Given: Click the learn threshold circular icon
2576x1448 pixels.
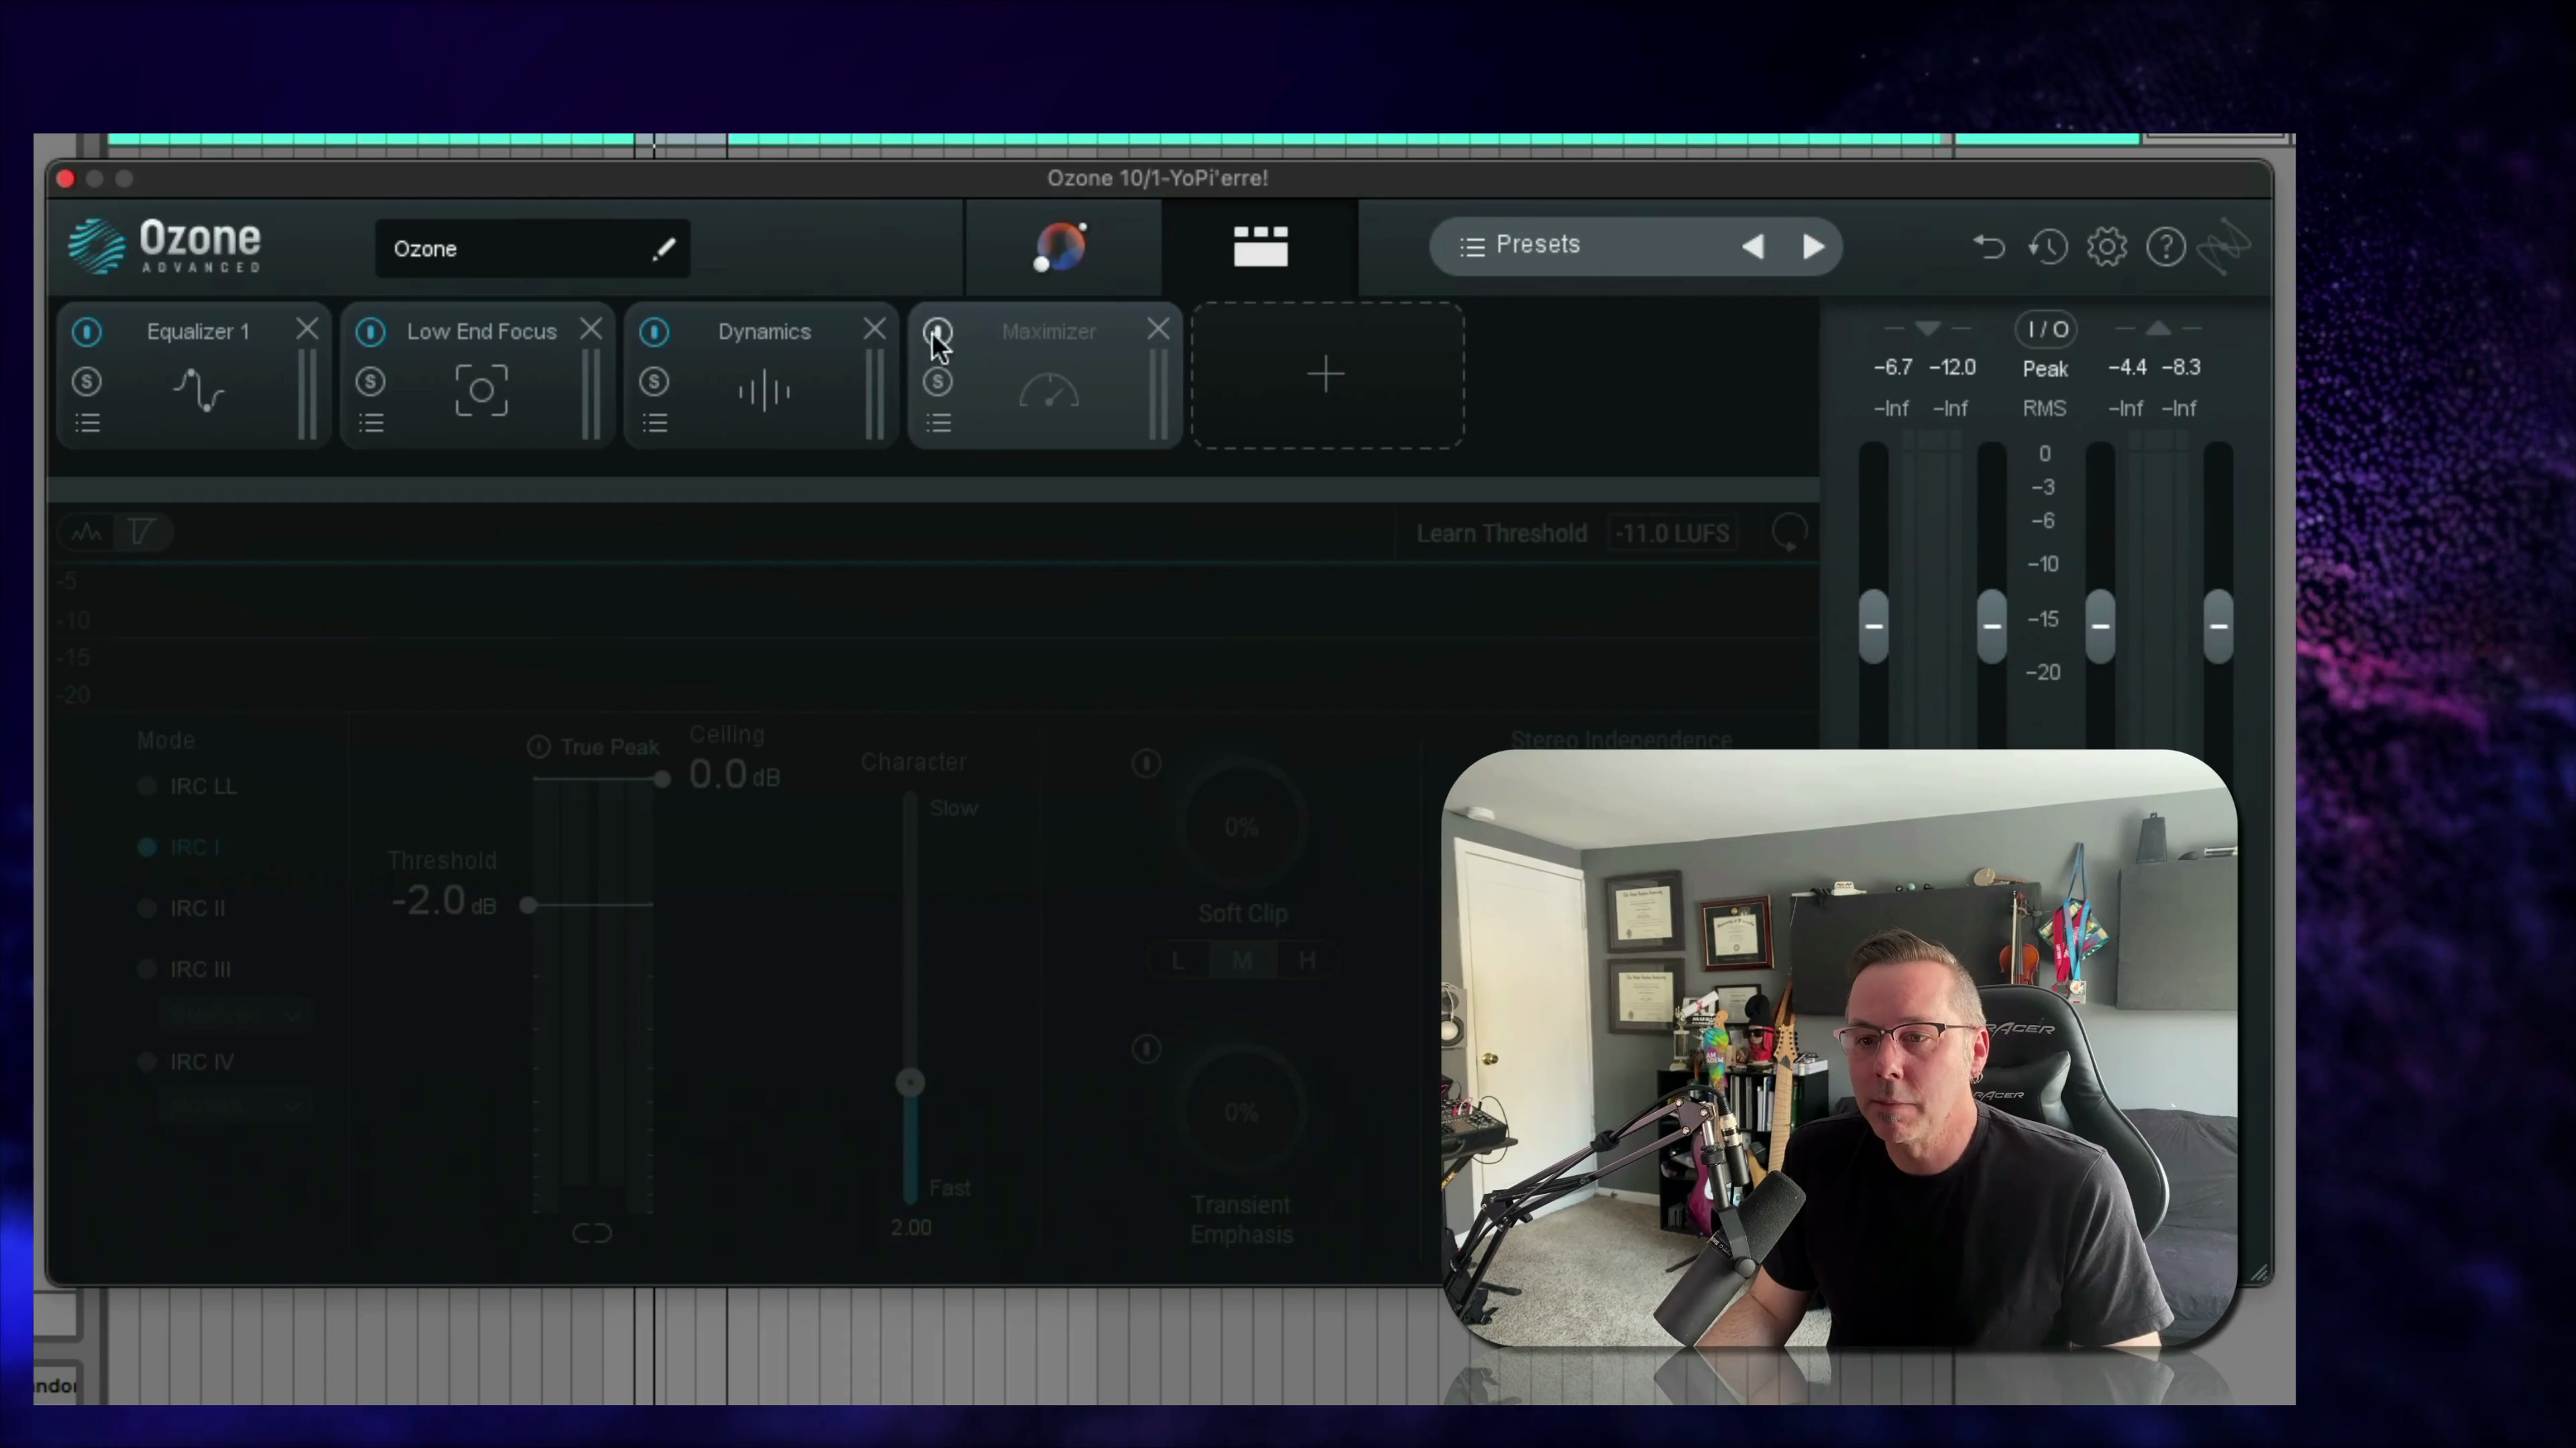Looking at the screenshot, I should [1789, 533].
